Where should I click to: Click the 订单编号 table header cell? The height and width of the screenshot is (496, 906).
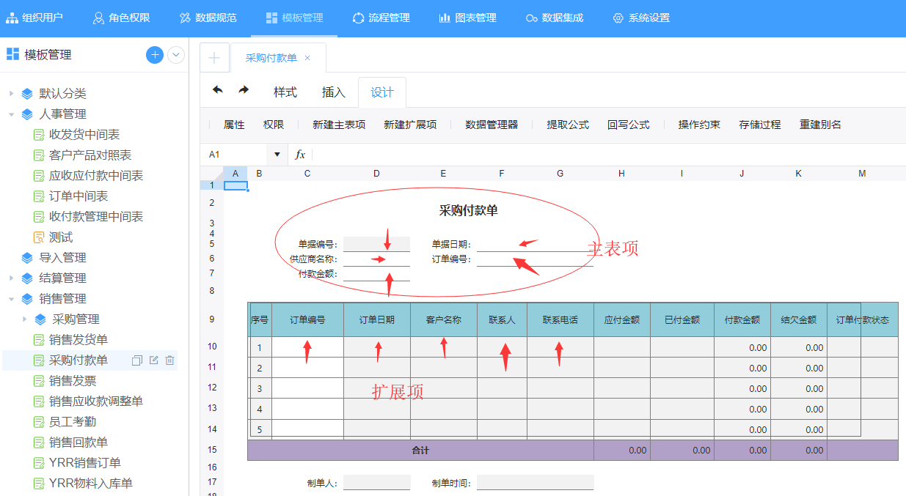(x=307, y=320)
